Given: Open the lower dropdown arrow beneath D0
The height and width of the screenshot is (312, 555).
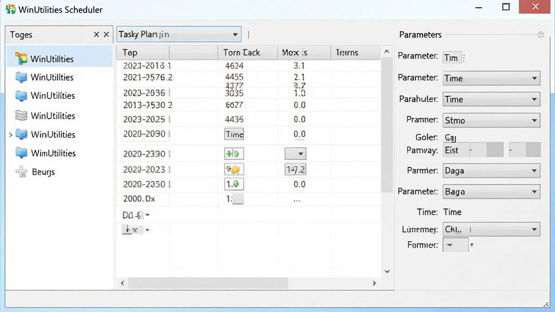Looking at the screenshot, I should (147, 230).
